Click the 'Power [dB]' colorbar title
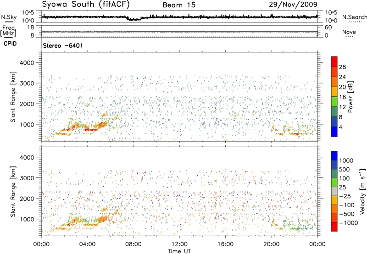 (350, 97)
